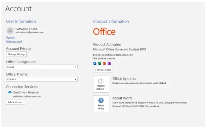Click the About Word question mark icon
The height and width of the screenshot is (129, 208).
pyautogui.click(x=101, y=100)
